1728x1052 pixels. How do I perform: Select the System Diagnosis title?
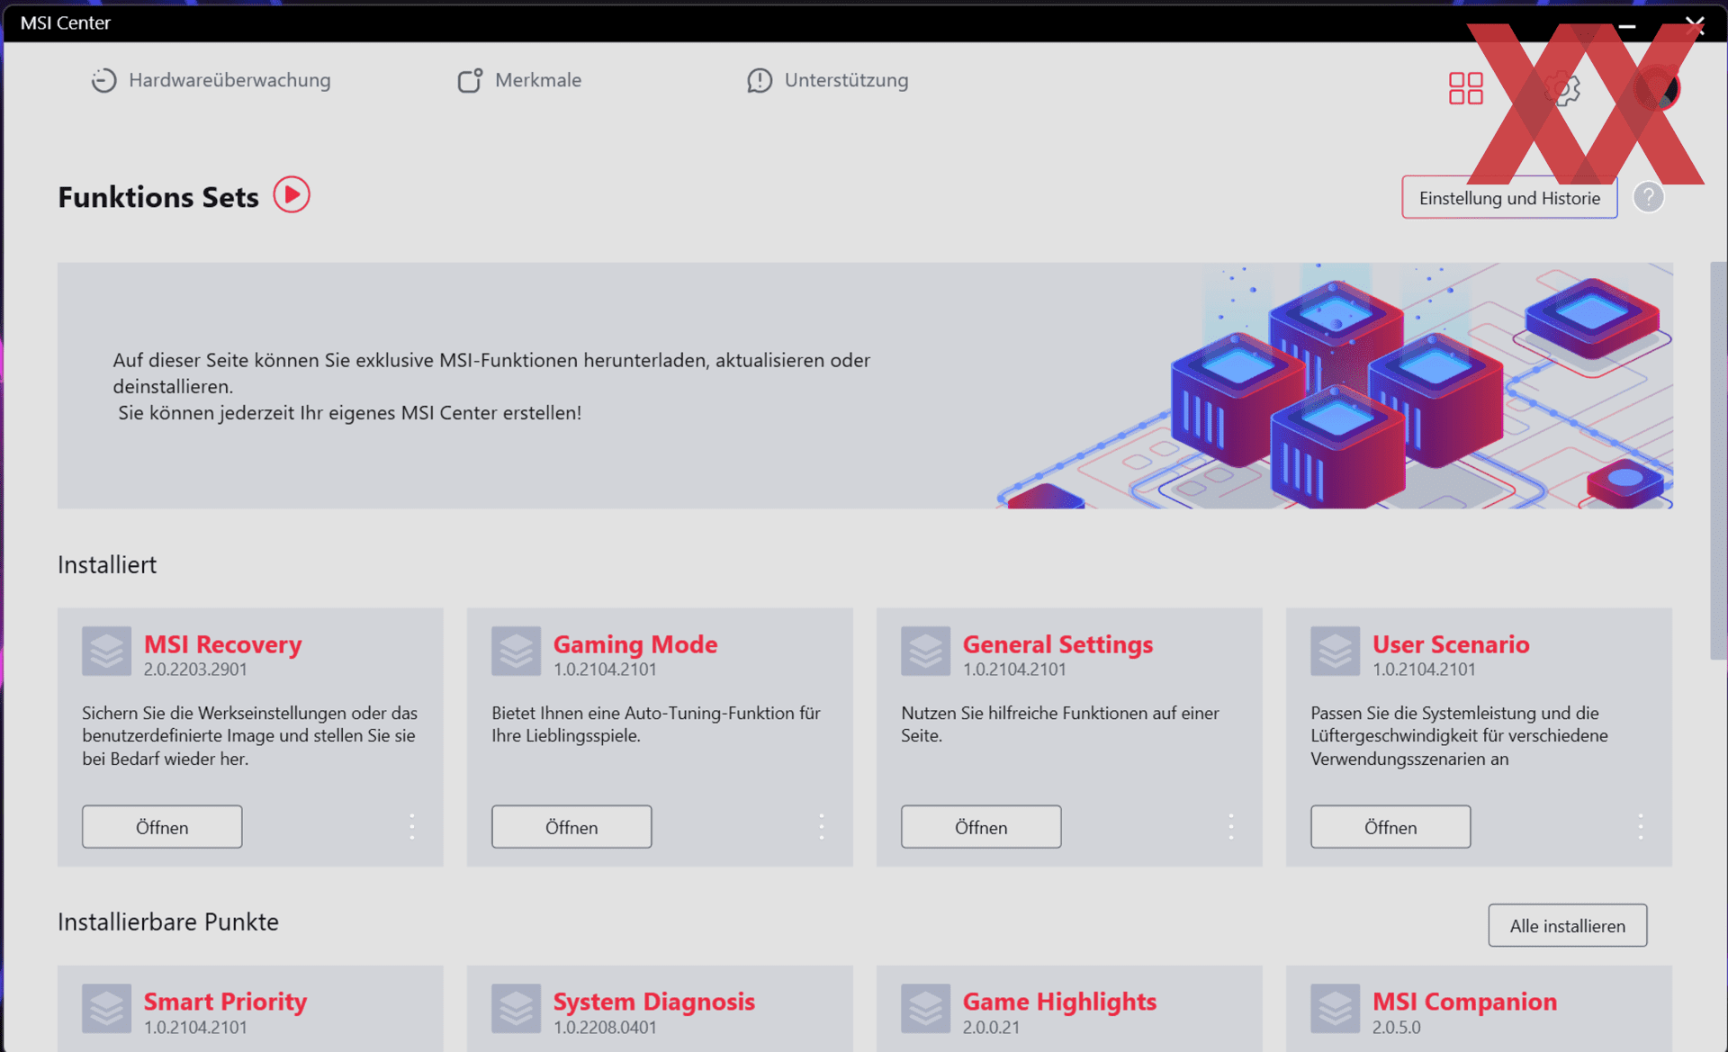653,1002
